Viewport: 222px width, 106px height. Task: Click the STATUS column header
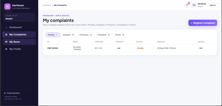point(139,42)
